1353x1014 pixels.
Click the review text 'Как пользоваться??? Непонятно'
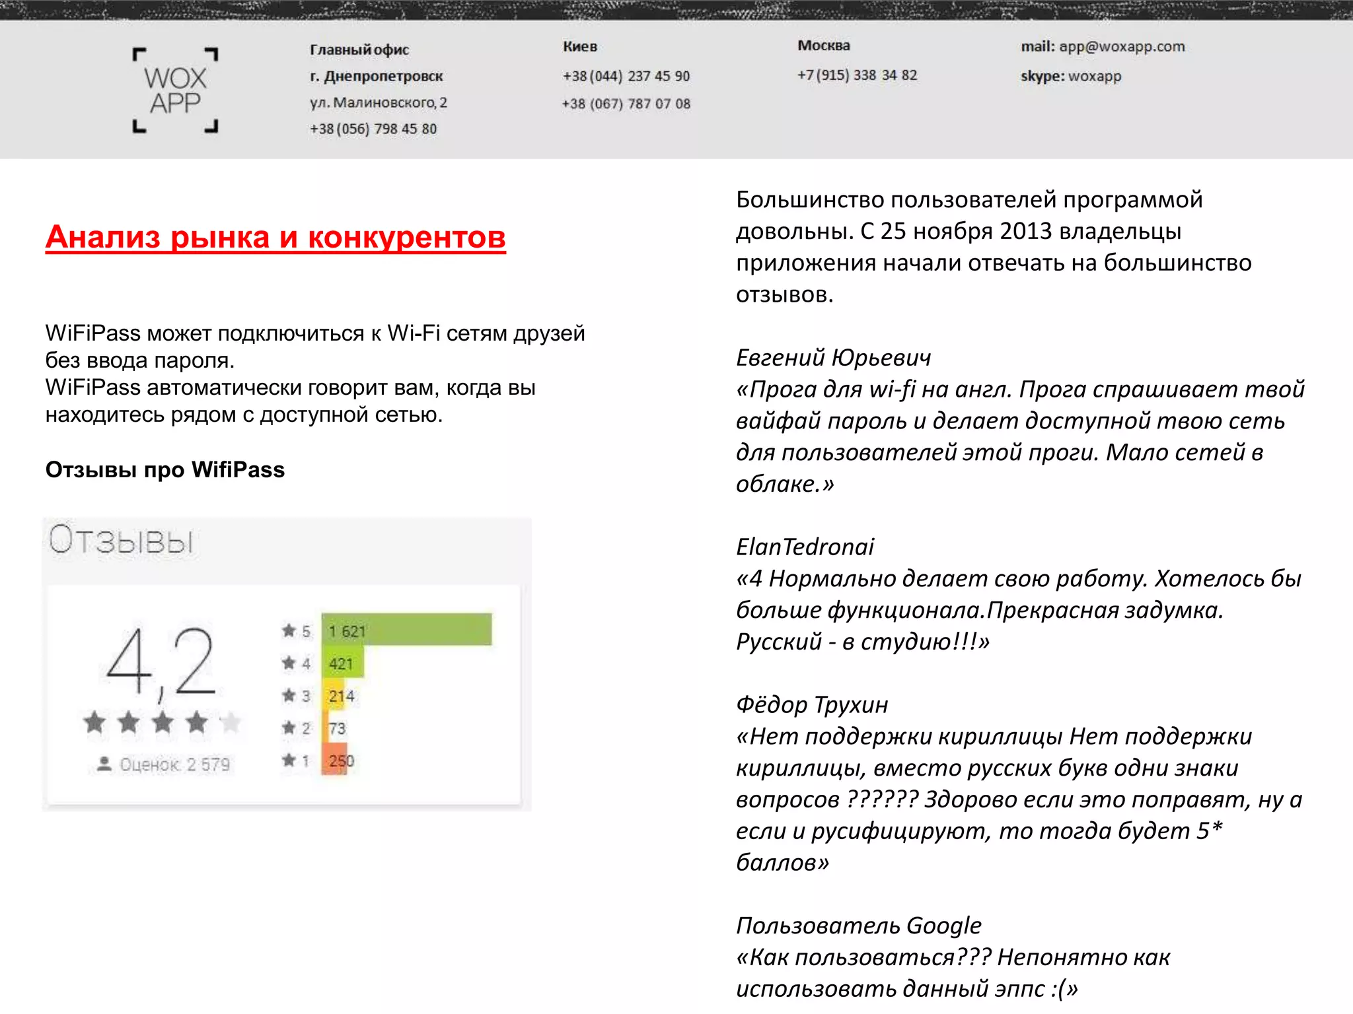[x=953, y=973]
